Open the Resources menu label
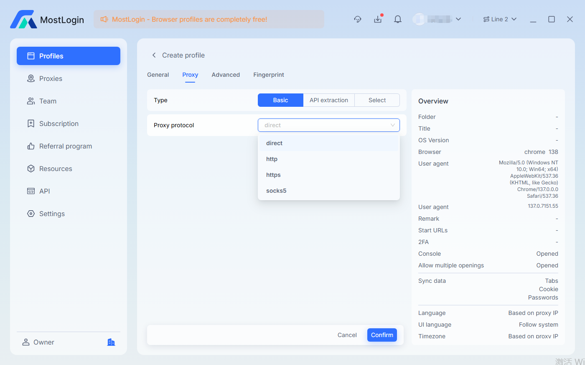Viewport: 585px width, 365px height. click(56, 169)
